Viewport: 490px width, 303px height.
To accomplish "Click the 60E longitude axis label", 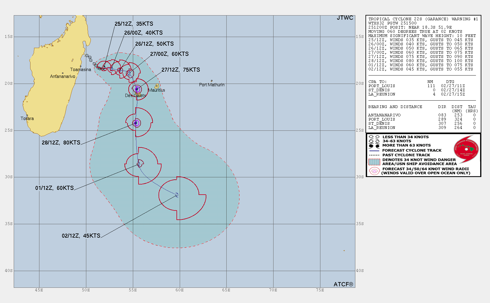I will click(179, 290).
